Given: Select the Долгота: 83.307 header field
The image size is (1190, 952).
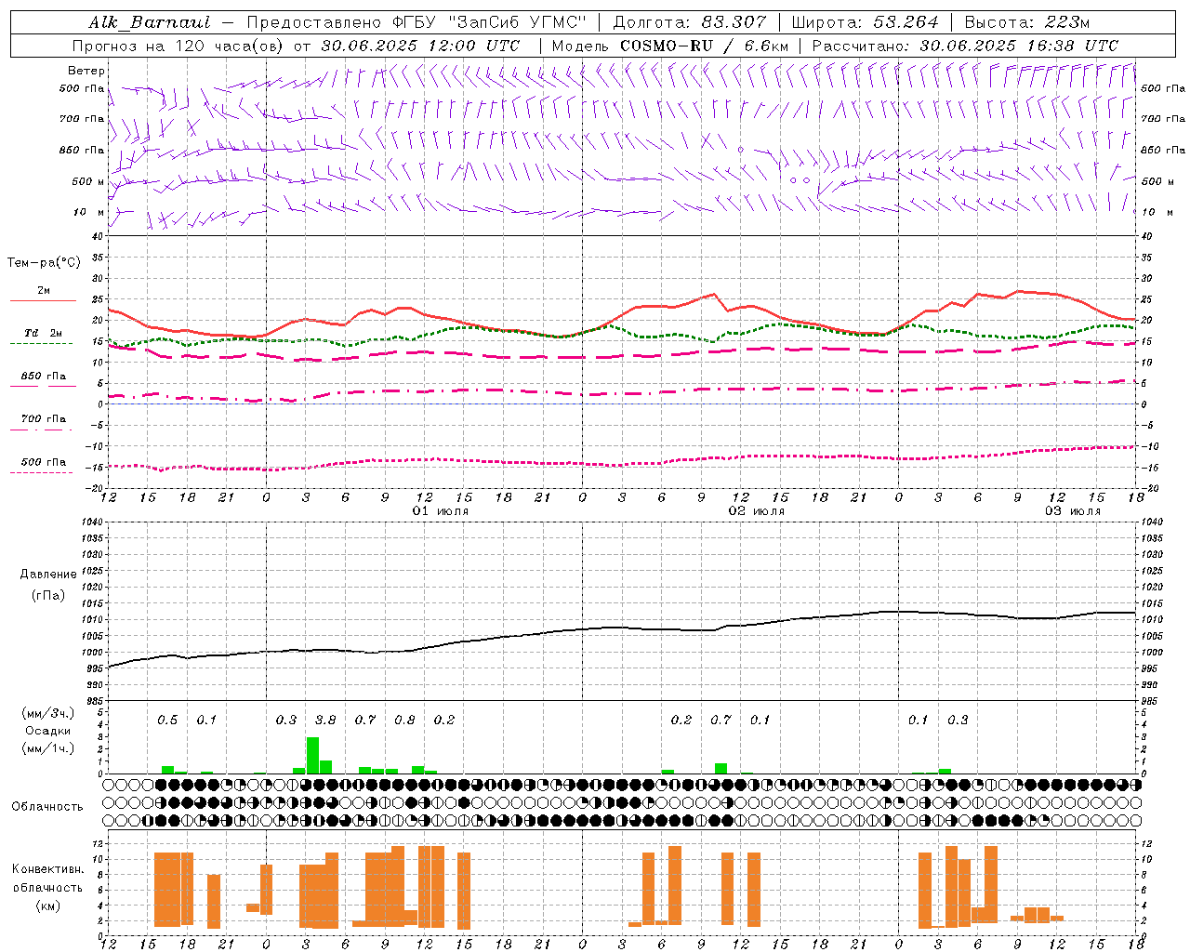Looking at the screenshot, I should 690,22.
